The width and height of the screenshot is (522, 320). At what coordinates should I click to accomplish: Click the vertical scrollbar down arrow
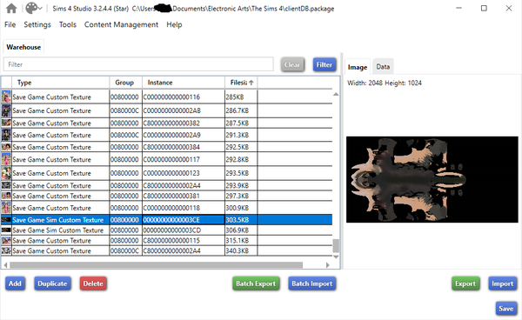336,257
